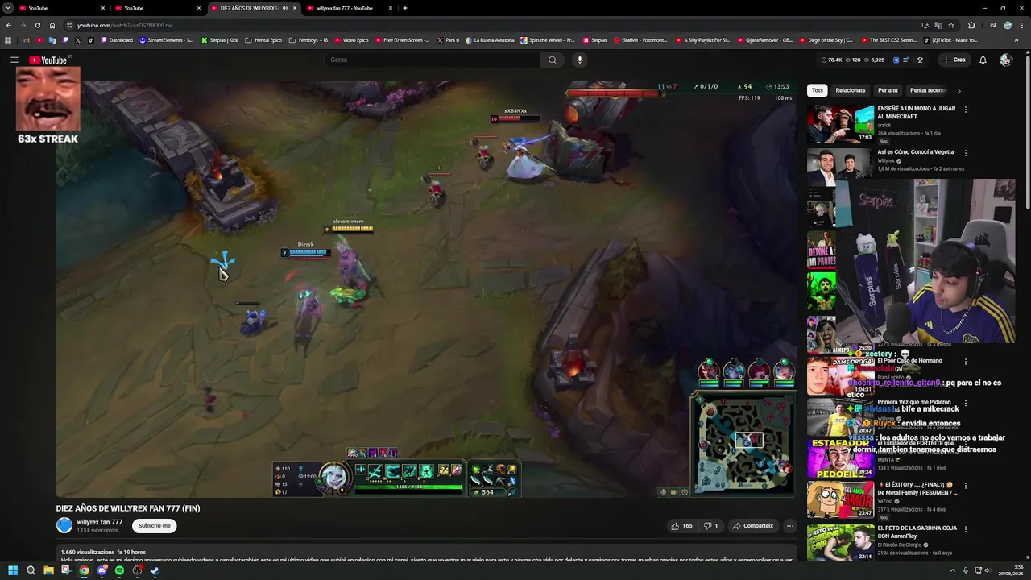This screenshot has width=1031, height=580.
Task: Open a new browser tab
Action: point(404,8)
